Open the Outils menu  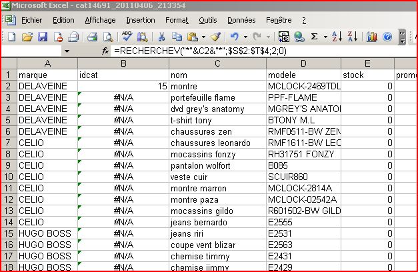(x=208, y=20)
